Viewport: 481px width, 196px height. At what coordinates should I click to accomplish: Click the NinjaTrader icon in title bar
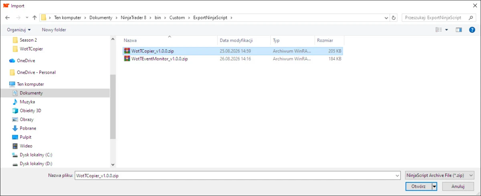(x=6, y=6)
